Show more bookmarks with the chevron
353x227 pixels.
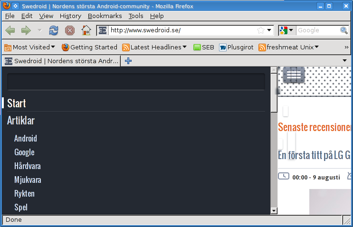(x=346, y=47)
